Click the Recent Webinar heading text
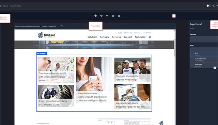Viewport: 218px width, 125px height. tap(43, 124)
